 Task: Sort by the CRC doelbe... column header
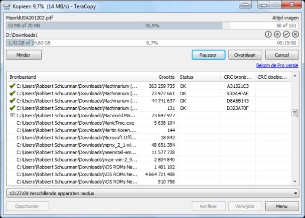(x=272, y=77)
